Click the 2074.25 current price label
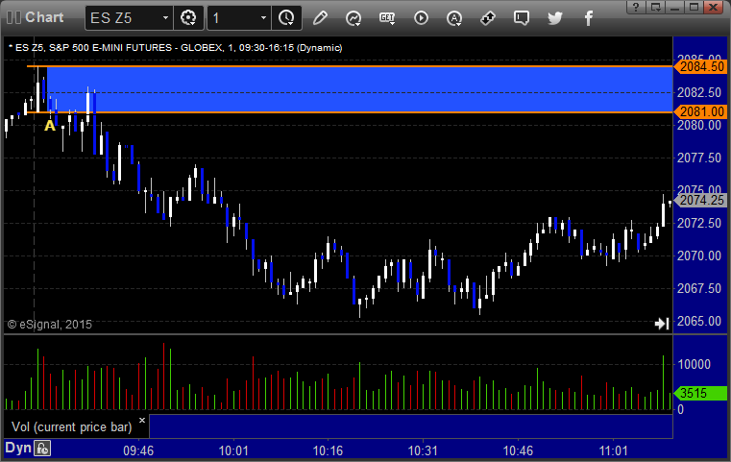The width and height of the screenshot is (731, 462). (700, 200)
